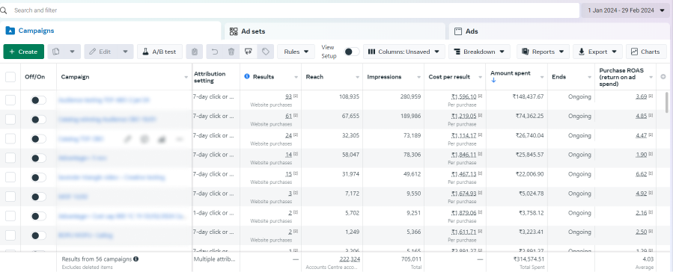Tick the select-all checkbox in table header
The width and height of the screenshot is (673, 272).
click(x=10, y=77)
